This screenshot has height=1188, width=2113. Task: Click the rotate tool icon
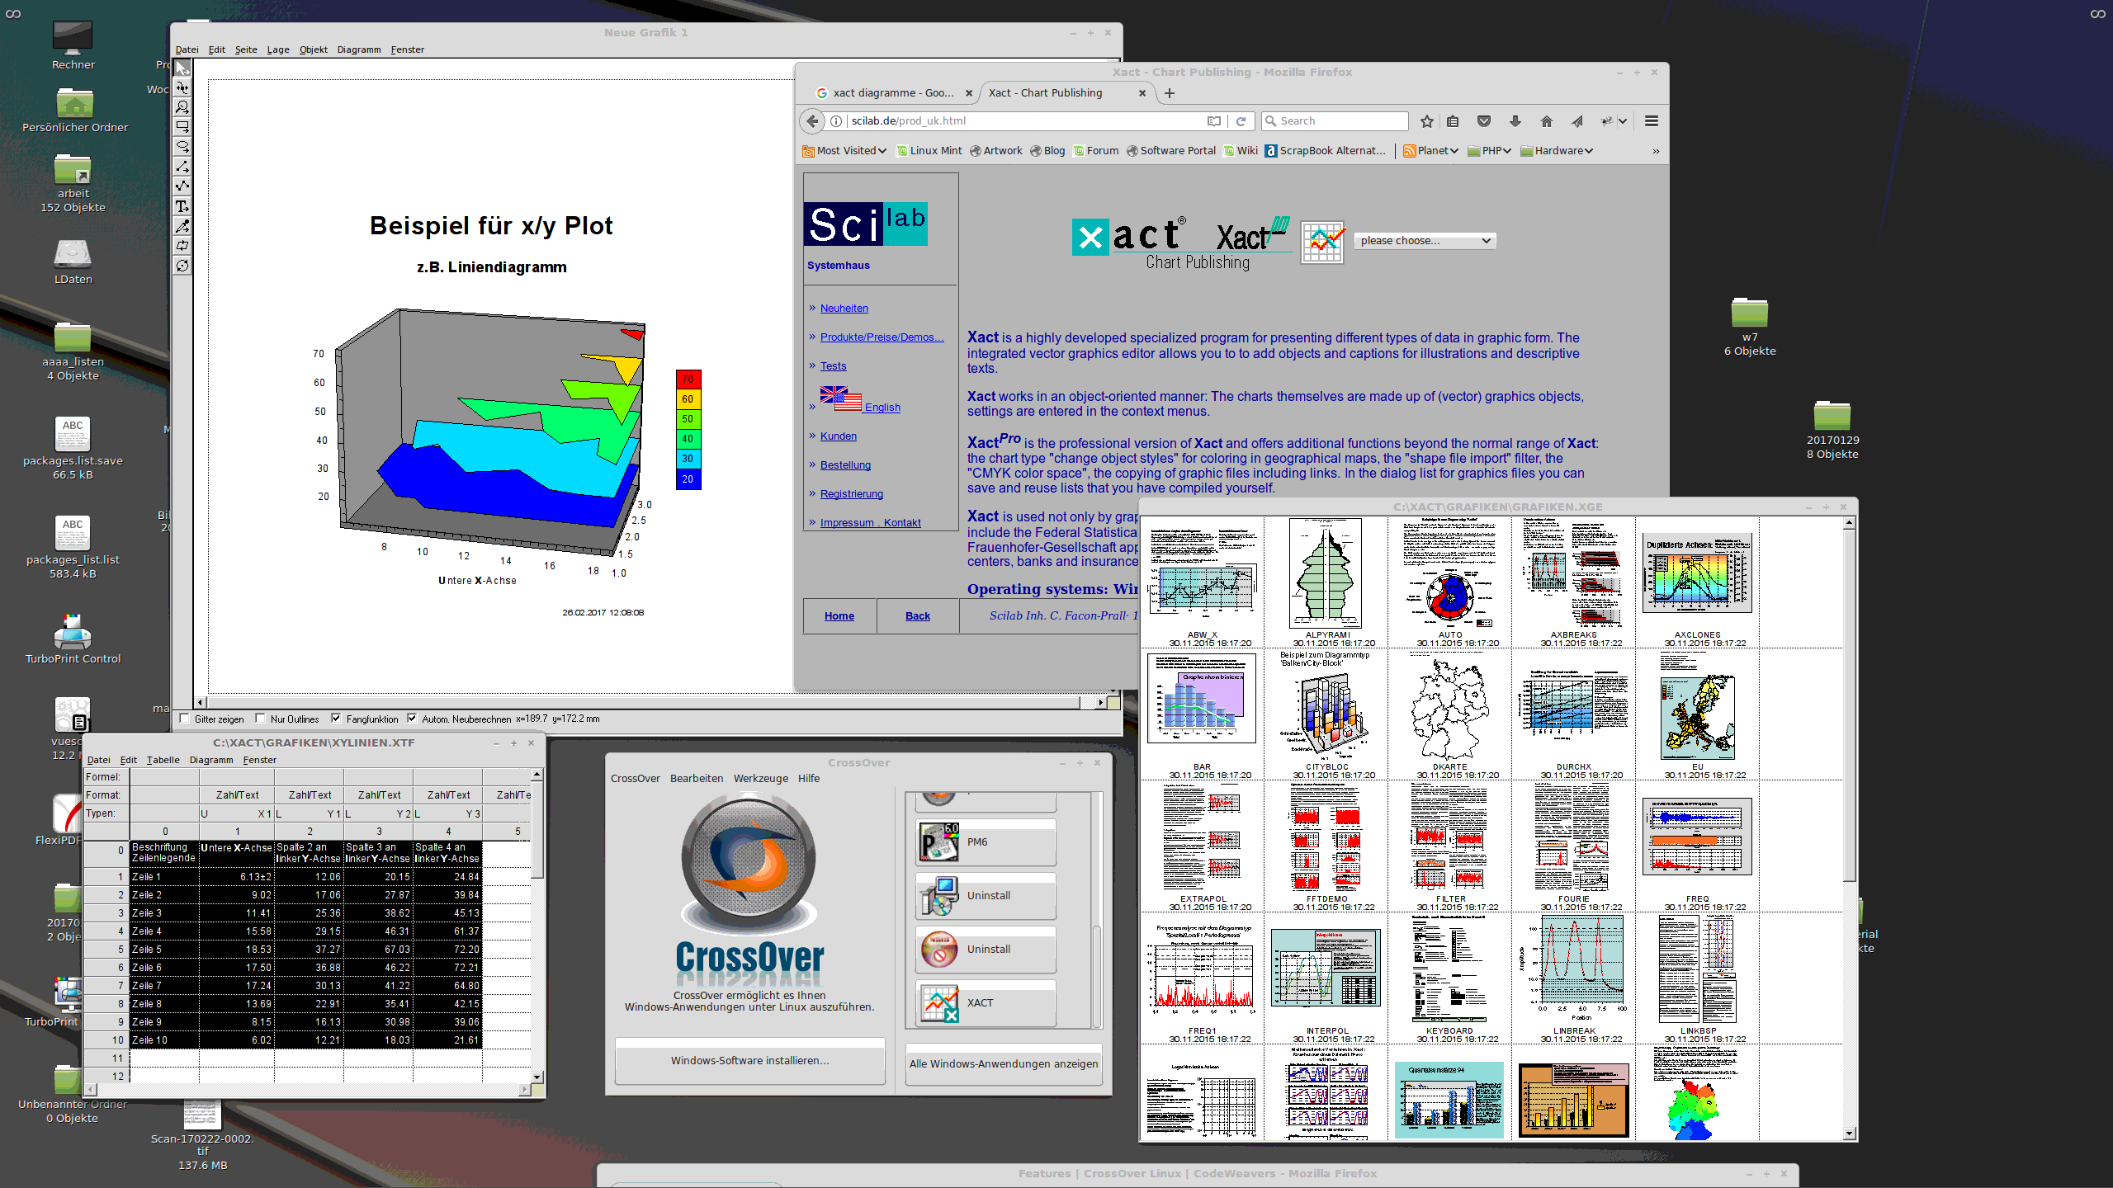[182, 266]
